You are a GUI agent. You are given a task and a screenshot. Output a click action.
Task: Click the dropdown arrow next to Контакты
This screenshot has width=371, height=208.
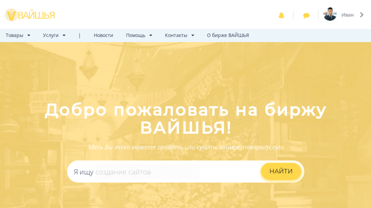point(193,35)
